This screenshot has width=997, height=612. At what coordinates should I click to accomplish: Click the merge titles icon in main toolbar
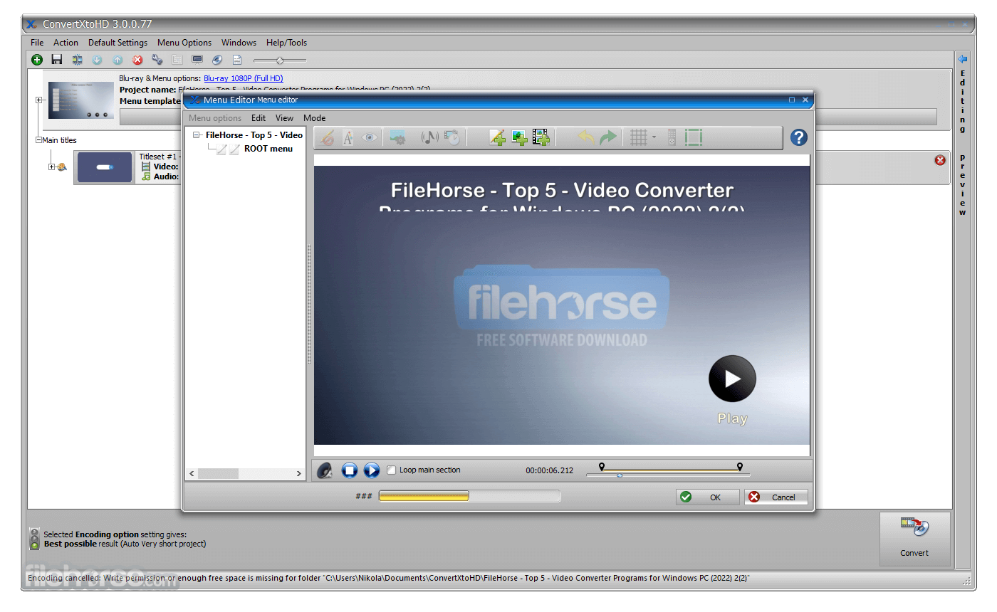(77, 60)
